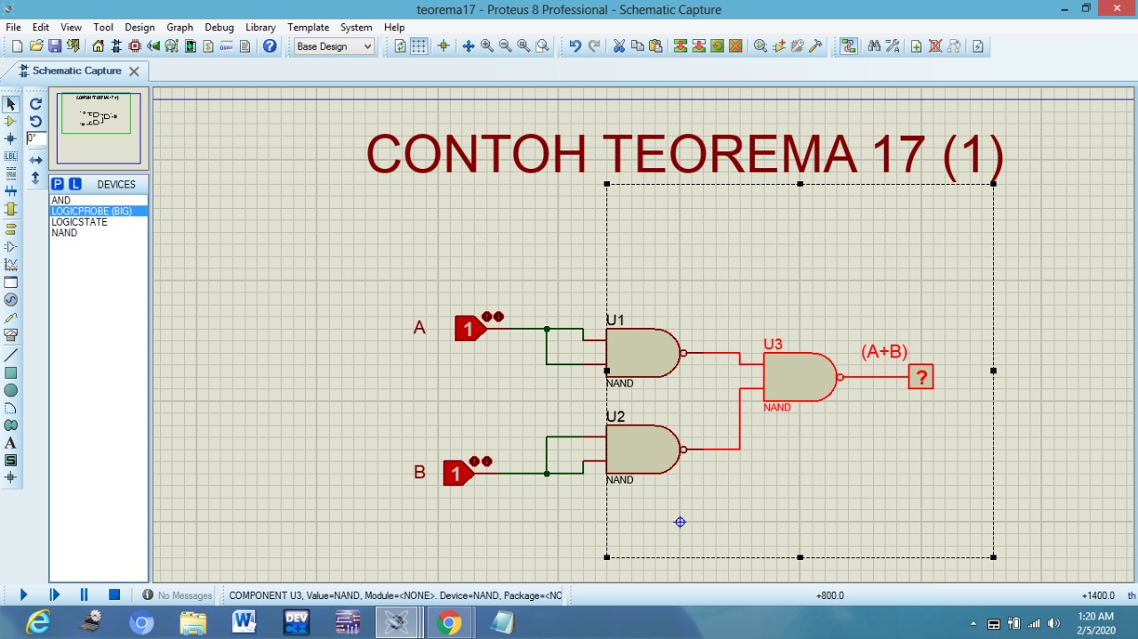Toggle the grid display toolbar button
This screenshot has width=1138, height=639.
coord(419,46)
